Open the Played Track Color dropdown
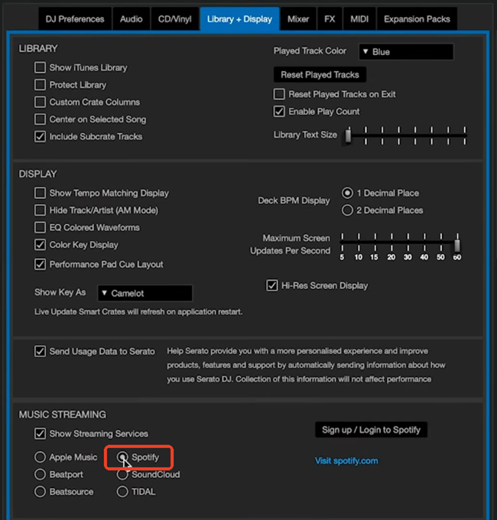The height and width of the screenshot is (520, 497). pyautogui.click(x=405, y=52)
